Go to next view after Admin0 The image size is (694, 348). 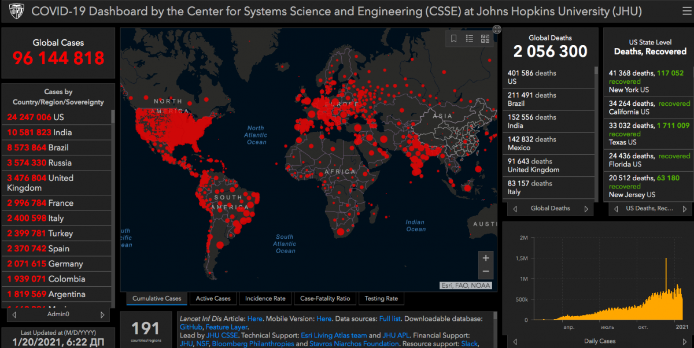coord(102,315)
